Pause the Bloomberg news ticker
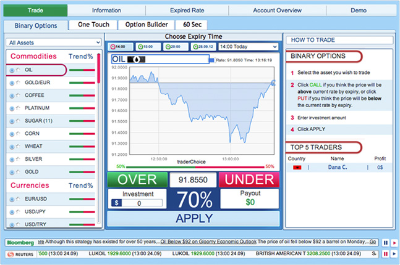Screen dimensions: 400x265 pos(386,243)
